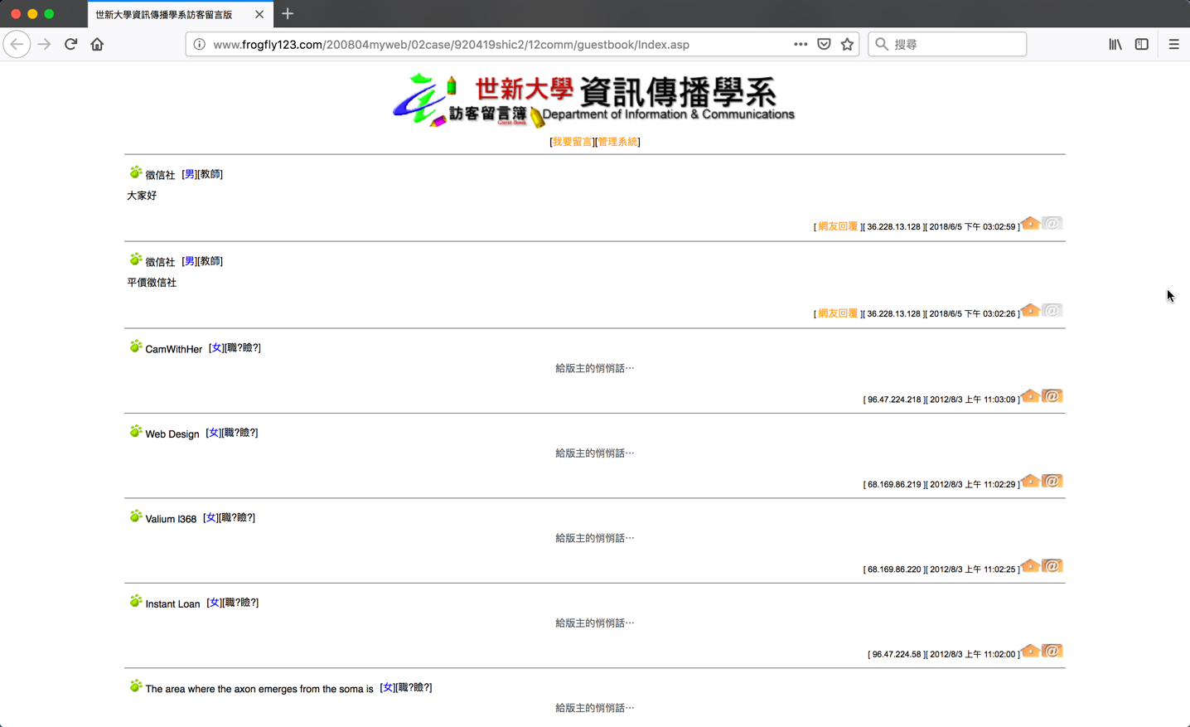This screenshot has height=727, width=1190.
Task: Click the 世新大學 guestbook header banner
Action: tap(594, 100)
